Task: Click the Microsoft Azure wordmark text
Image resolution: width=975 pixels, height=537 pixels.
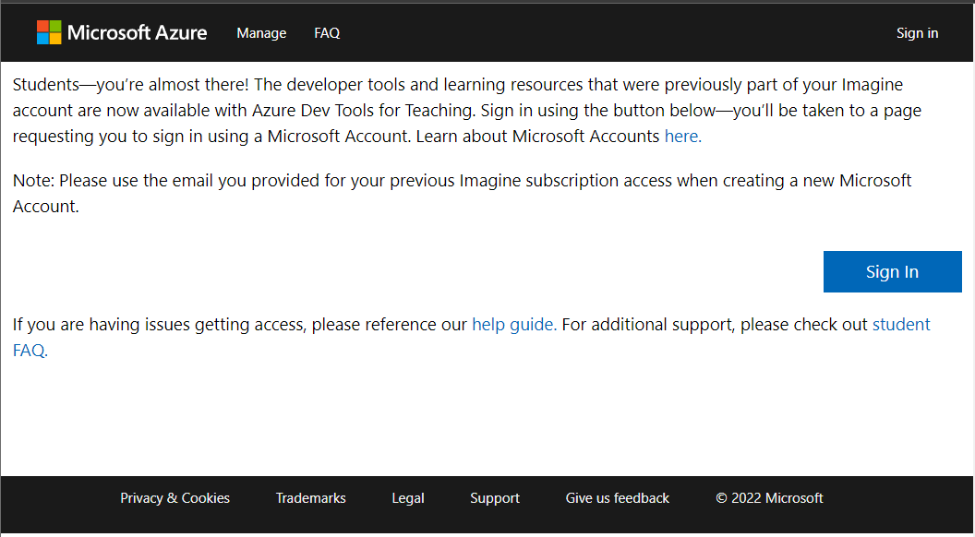Action: tap(137, 32)
